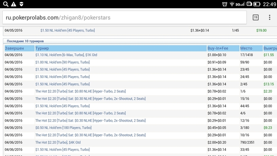The height and width of the screenshot is (156, 277).
Task: Open the $1.50 tournament that finished 2/45
Action: click(x=63, y=84)
